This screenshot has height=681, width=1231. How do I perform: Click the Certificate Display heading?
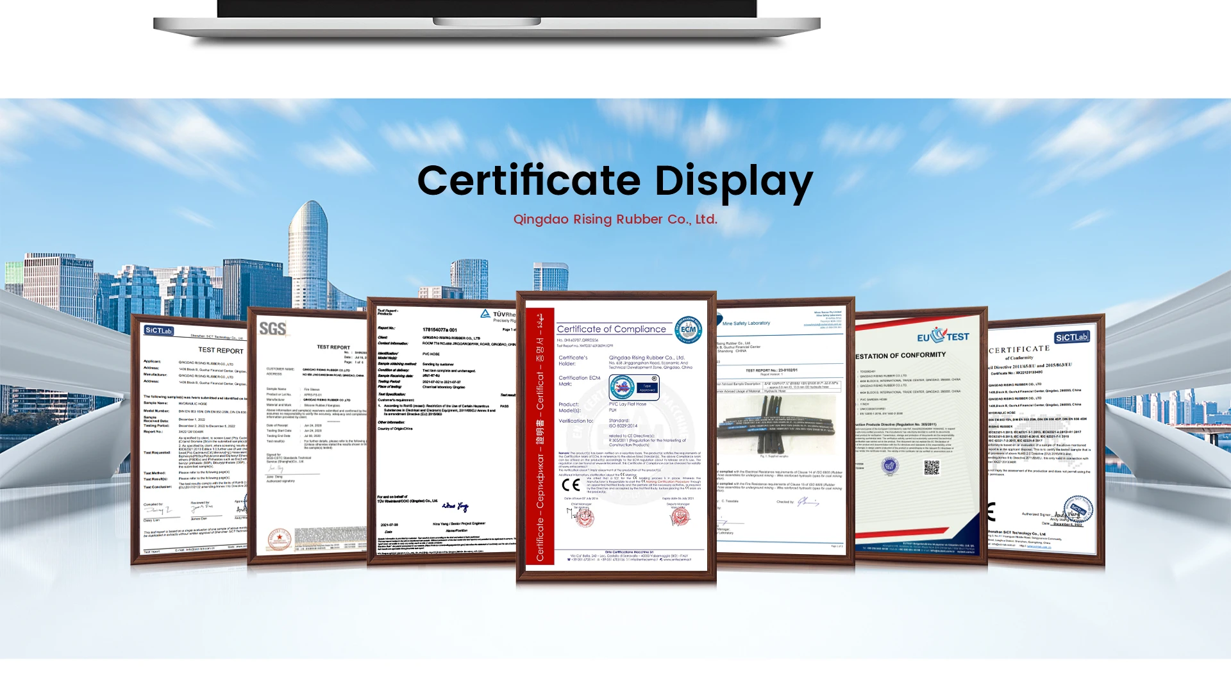(615, 181)
